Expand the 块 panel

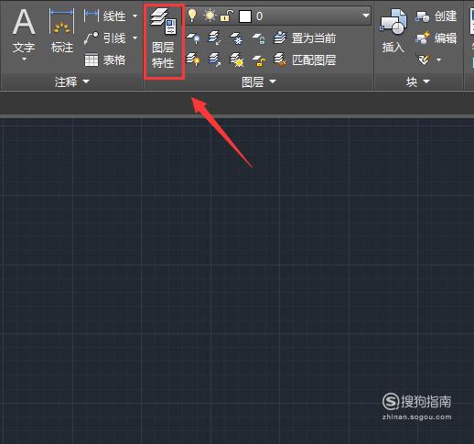pyautogui.click(x=418, y=81)
